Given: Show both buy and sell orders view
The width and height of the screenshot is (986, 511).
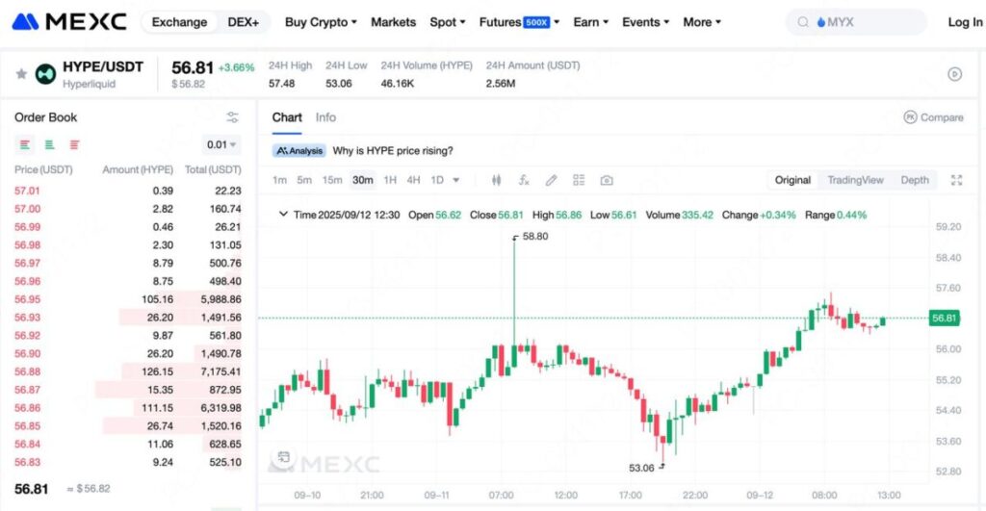Looking at the screenshot, I should pyautogui.click(x=25, y=144).
